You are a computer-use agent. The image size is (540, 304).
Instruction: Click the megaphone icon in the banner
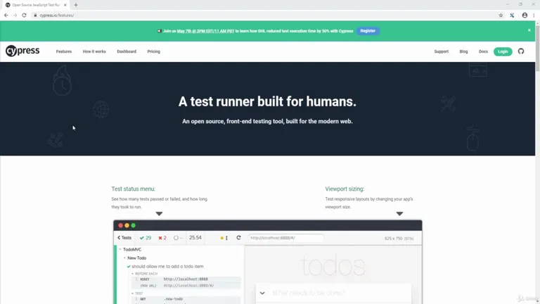pyautogui.click(x=159, y=31)
